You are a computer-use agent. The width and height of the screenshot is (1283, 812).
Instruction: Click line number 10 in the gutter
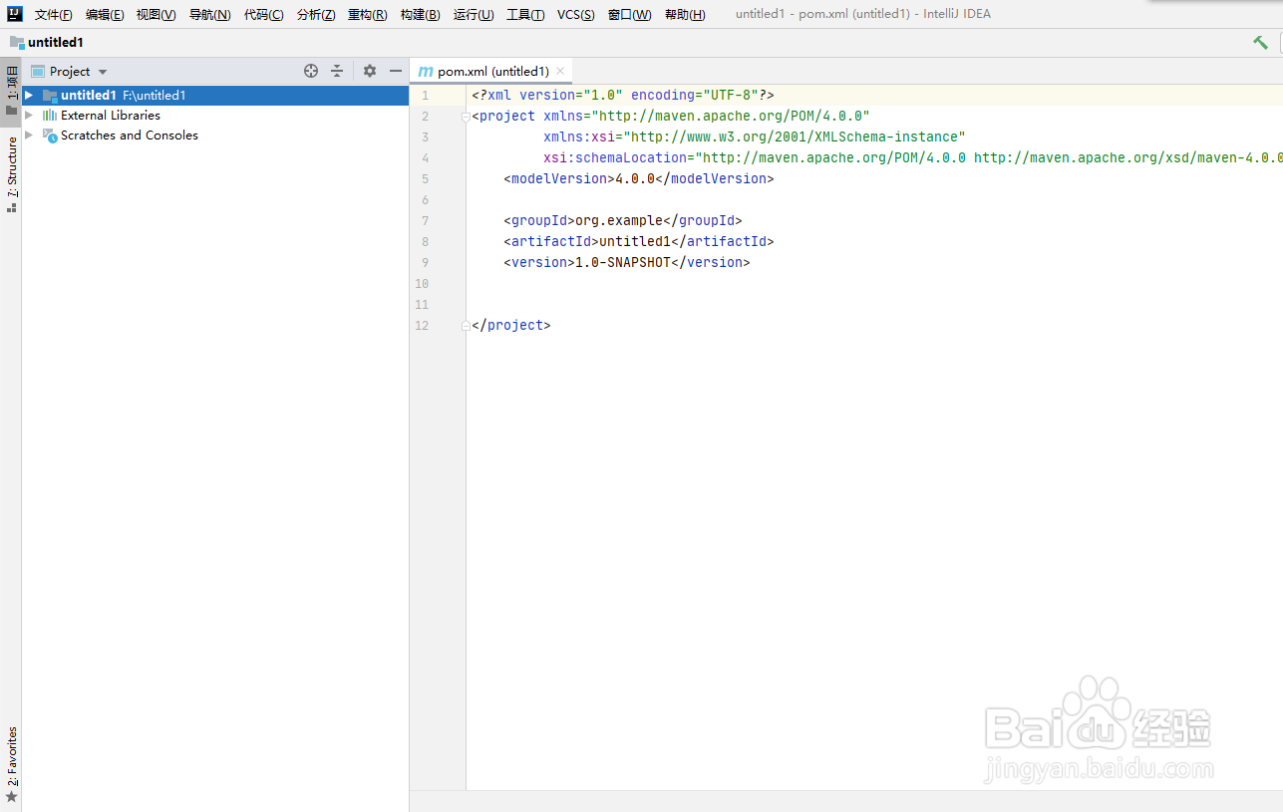coord(422,284)
